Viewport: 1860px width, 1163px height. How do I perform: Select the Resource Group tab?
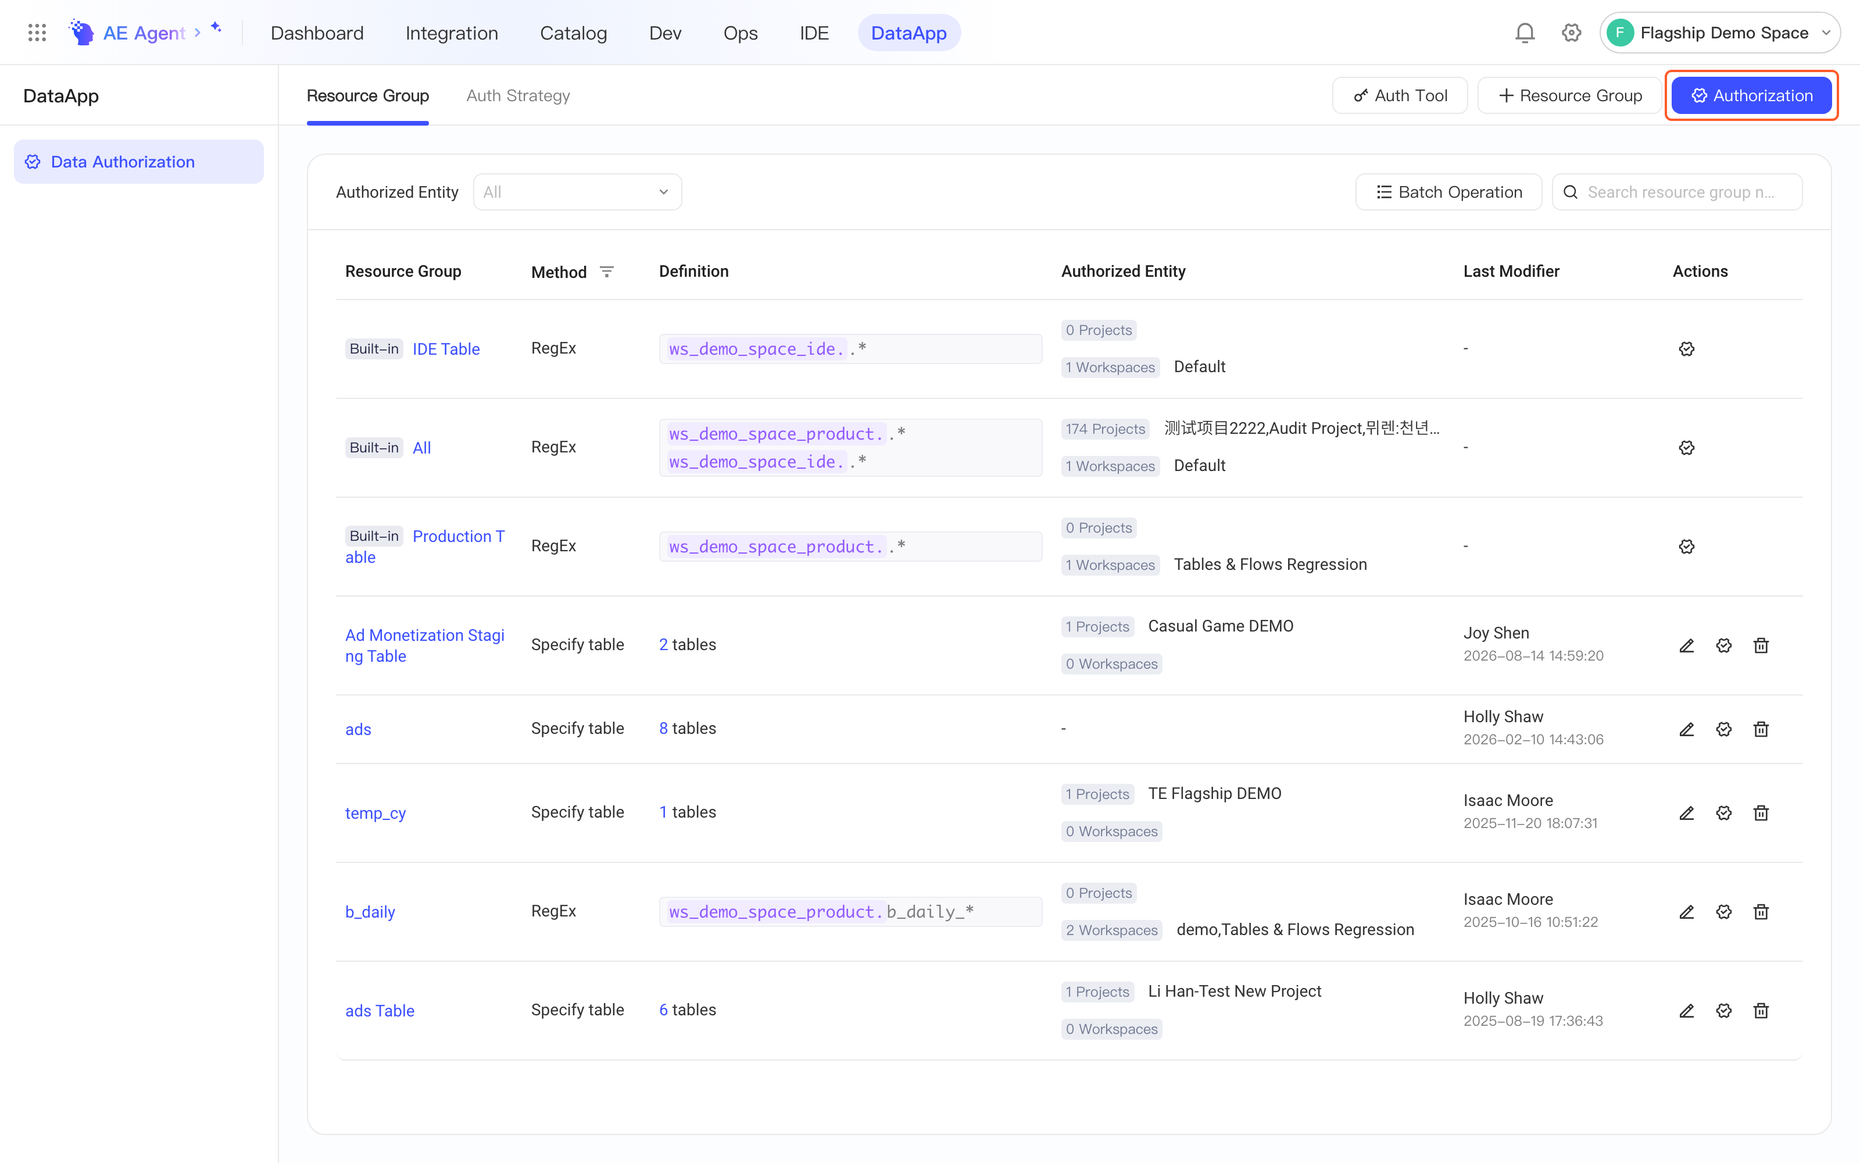[367, 95]
